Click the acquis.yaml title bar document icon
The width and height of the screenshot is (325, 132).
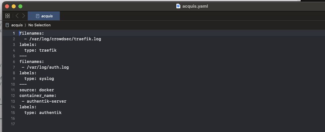178,6
